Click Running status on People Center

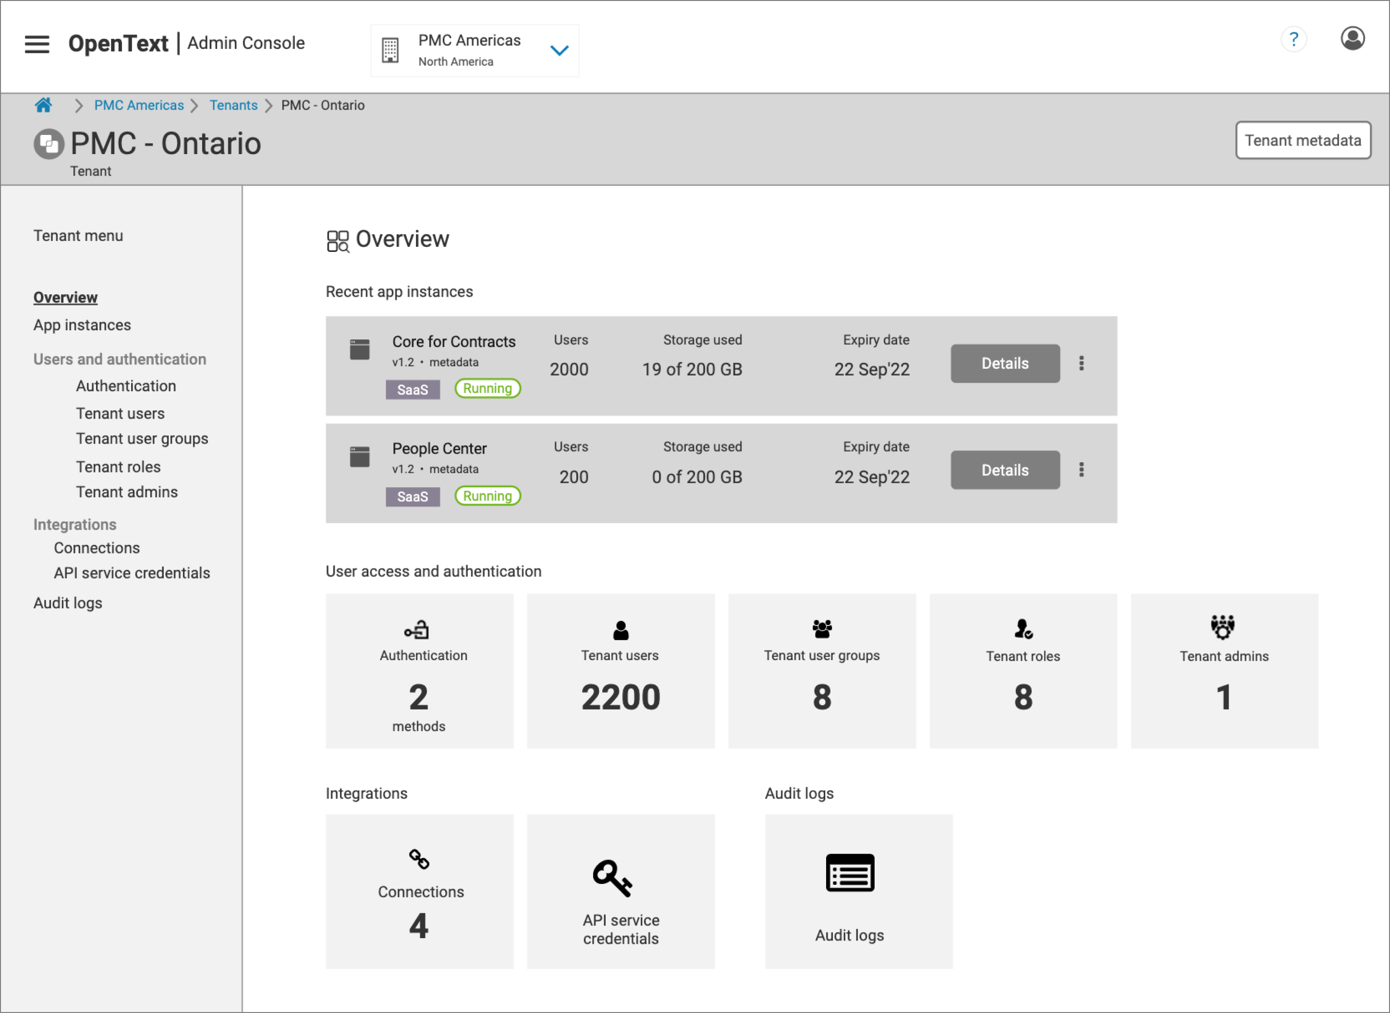488,495
